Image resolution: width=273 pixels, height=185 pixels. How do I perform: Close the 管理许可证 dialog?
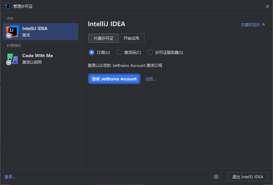click(267, 7)
